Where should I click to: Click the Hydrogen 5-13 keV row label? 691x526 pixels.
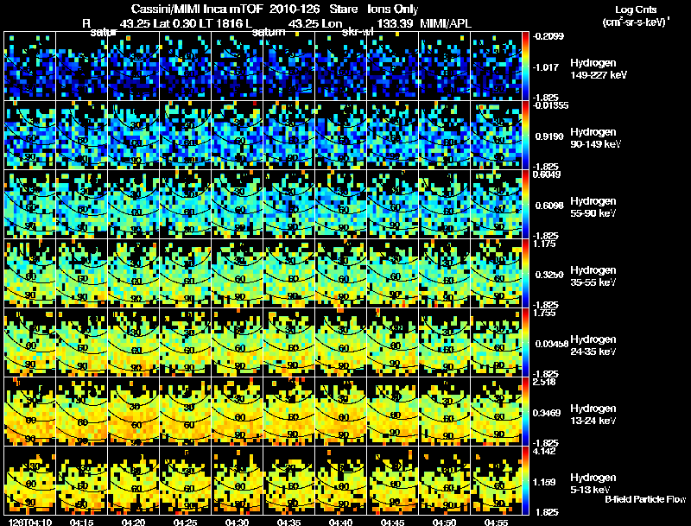tap(593, 484)
